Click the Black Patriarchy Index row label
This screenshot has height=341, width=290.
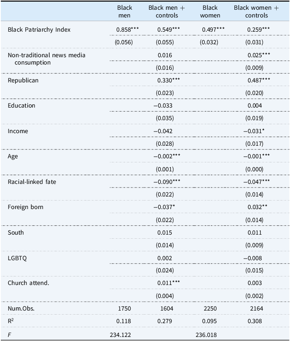39,30
